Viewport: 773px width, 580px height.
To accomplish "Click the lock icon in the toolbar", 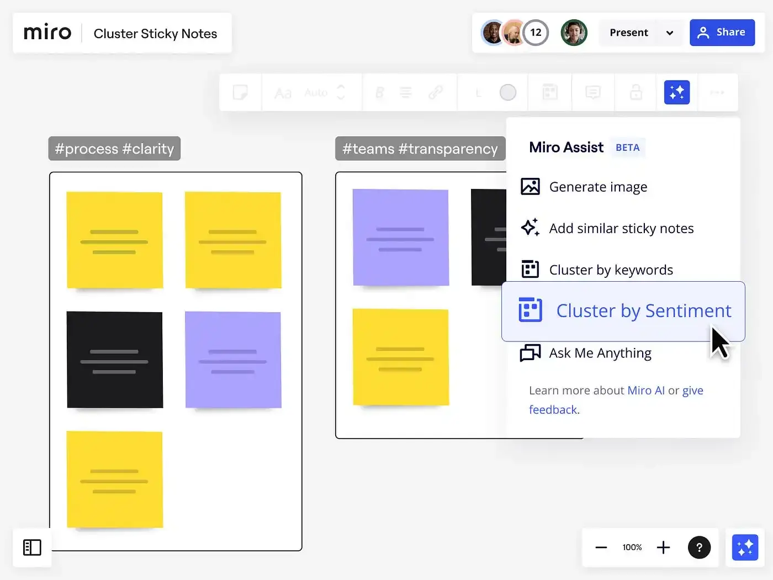I will (x=636, y=92).
